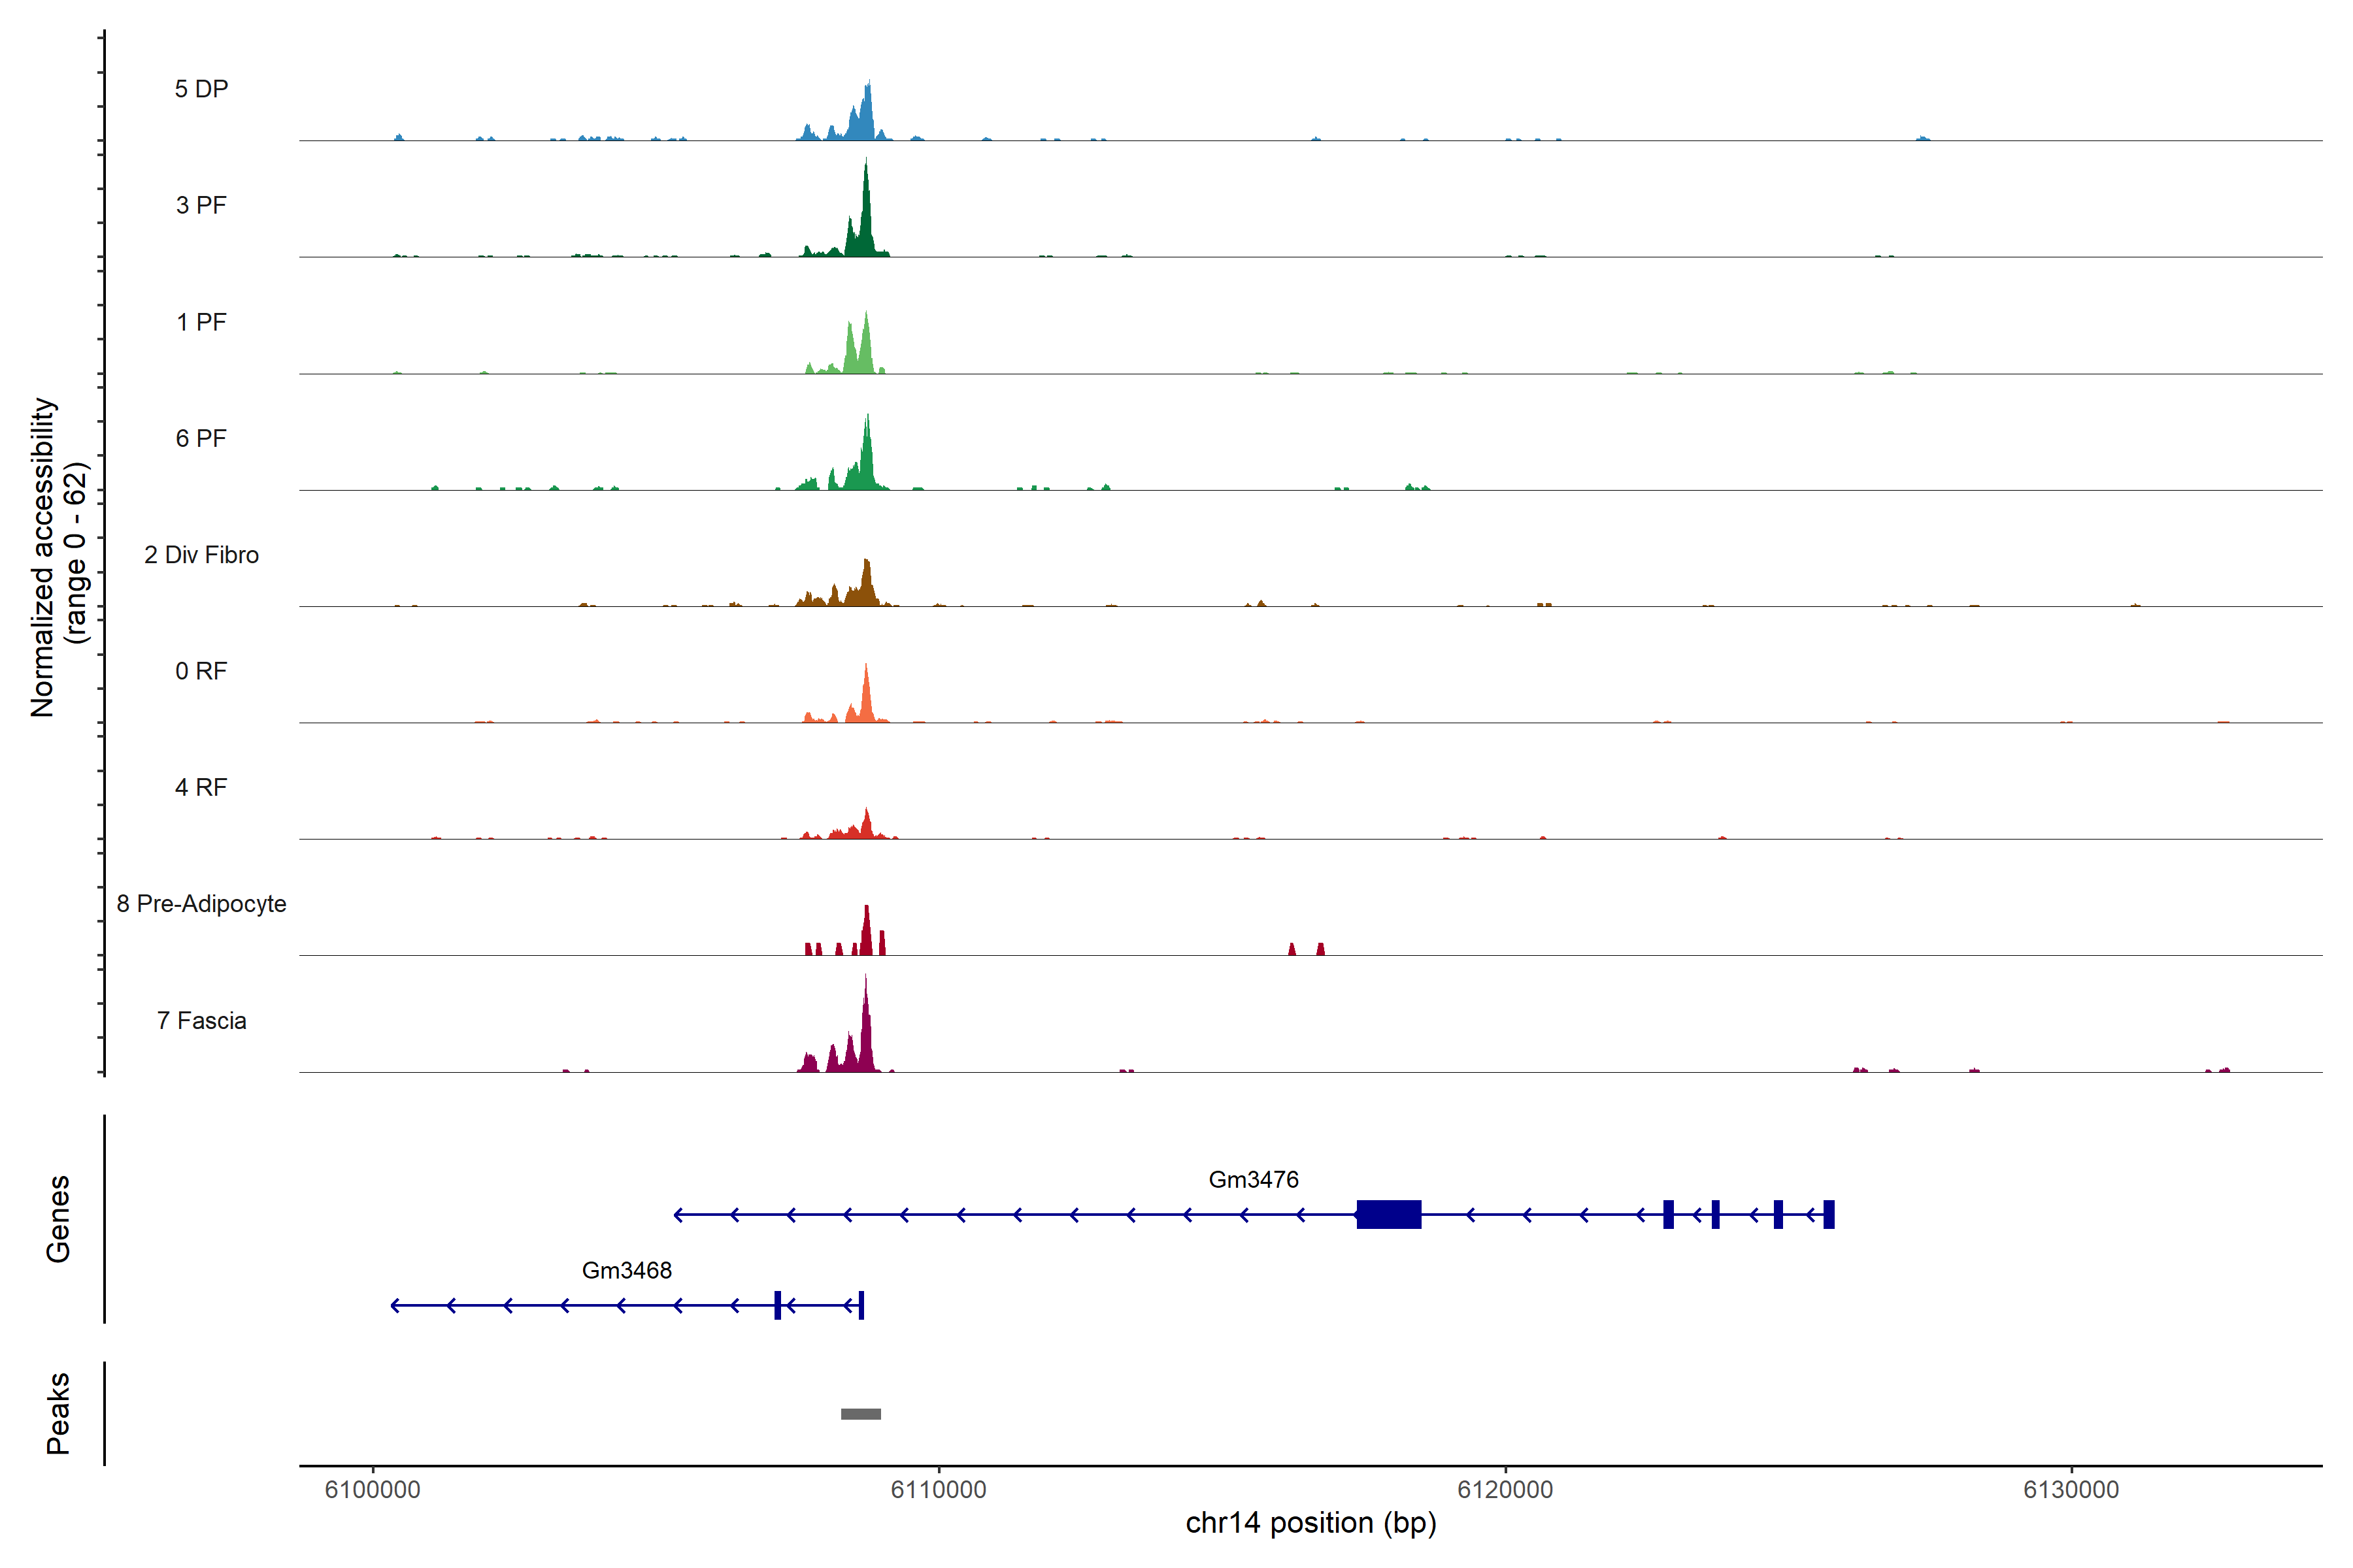Click the chr14 position axis title
The height and width of the screenshot is (1568, 2353).
[x=1310, y=1523]
